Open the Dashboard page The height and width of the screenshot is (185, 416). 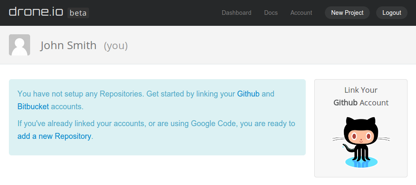[237, 13]
